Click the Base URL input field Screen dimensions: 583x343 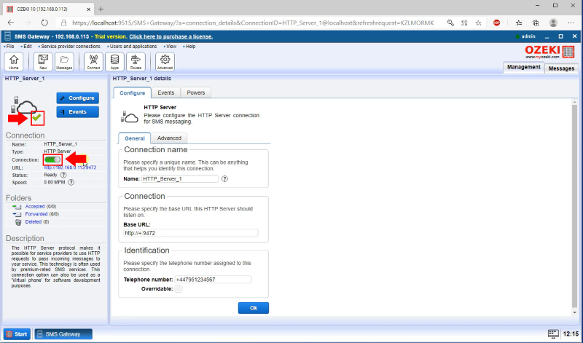191,233
